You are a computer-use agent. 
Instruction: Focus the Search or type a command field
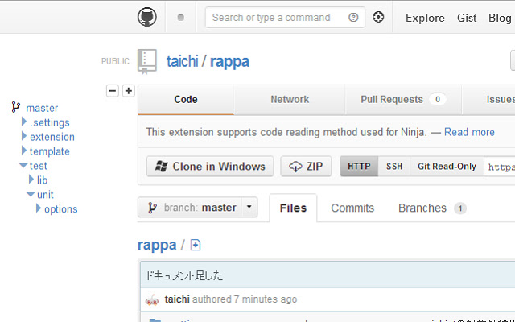click(x=277, y=18)
